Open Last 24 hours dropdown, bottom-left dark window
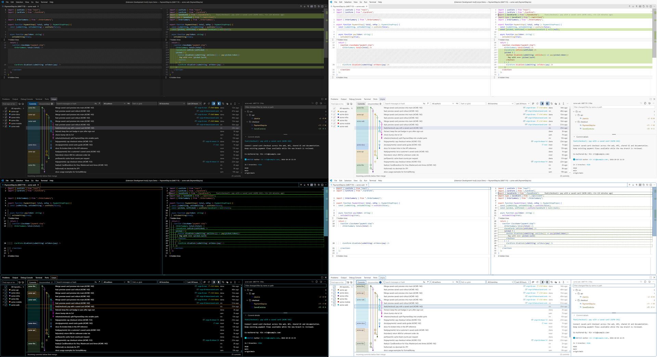The image size is (657, 357). click(194, 282)
